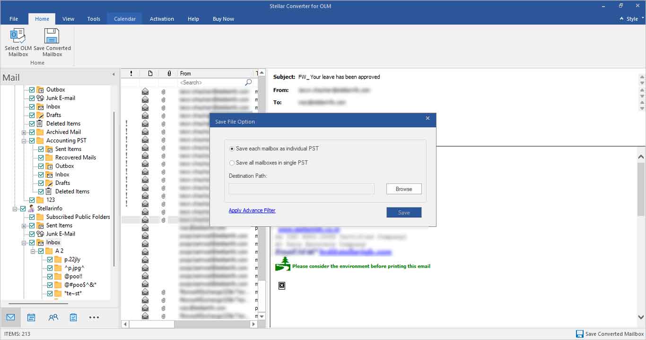Open the Apply Advance Filter link
Image resolution: width=646 pixels, height=340 pixels.
click(x=252, y=210)
